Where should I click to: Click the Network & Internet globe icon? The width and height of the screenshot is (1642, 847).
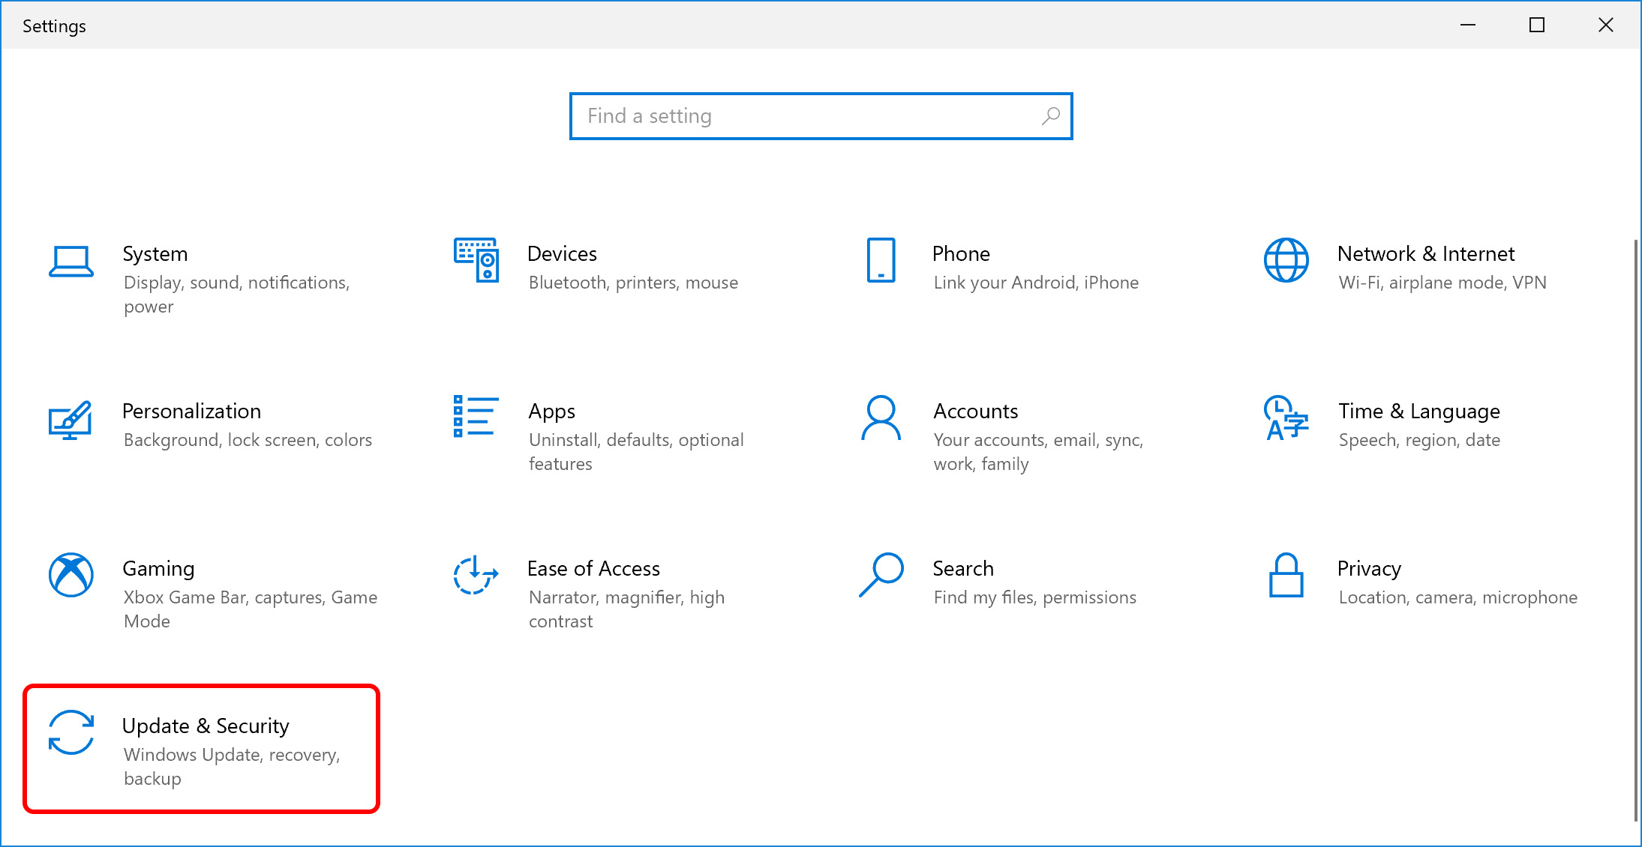[1286, 260]
